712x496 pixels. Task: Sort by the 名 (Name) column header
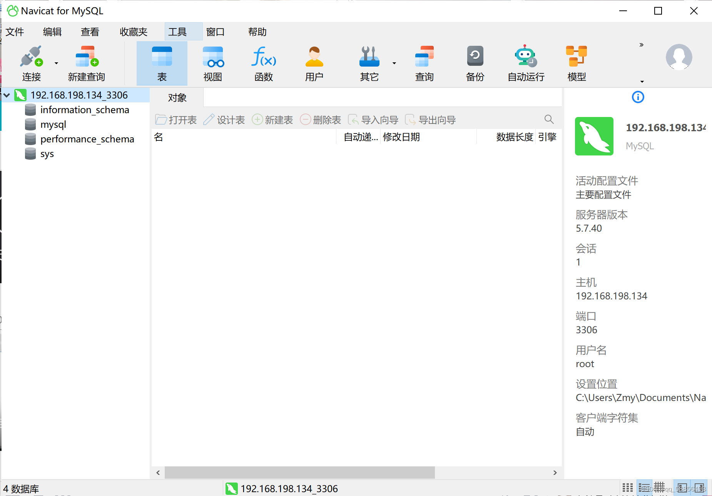click(244, 137)
